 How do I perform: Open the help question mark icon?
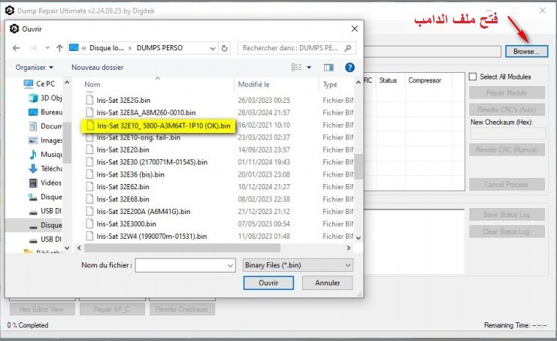point(350,68)
